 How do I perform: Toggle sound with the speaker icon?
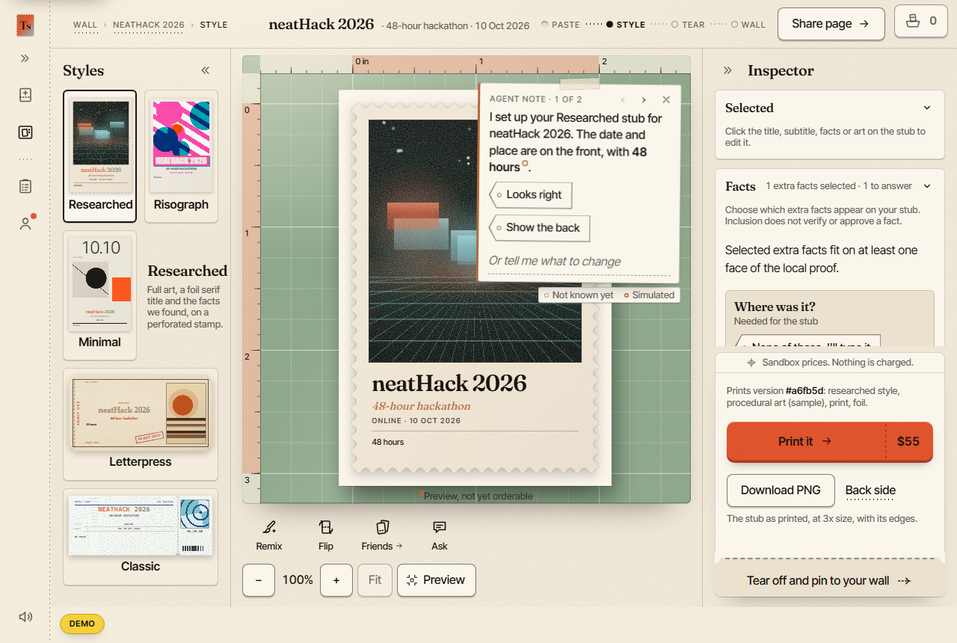pos(25,617)
